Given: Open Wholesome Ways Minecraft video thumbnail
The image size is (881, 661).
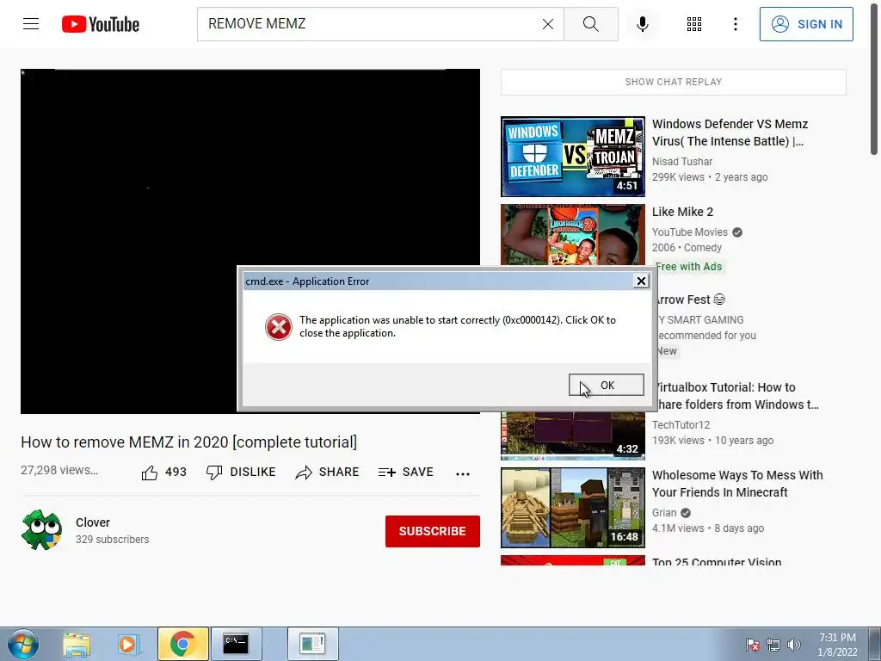Looking at the screenshot, I should tap(572, 508).
